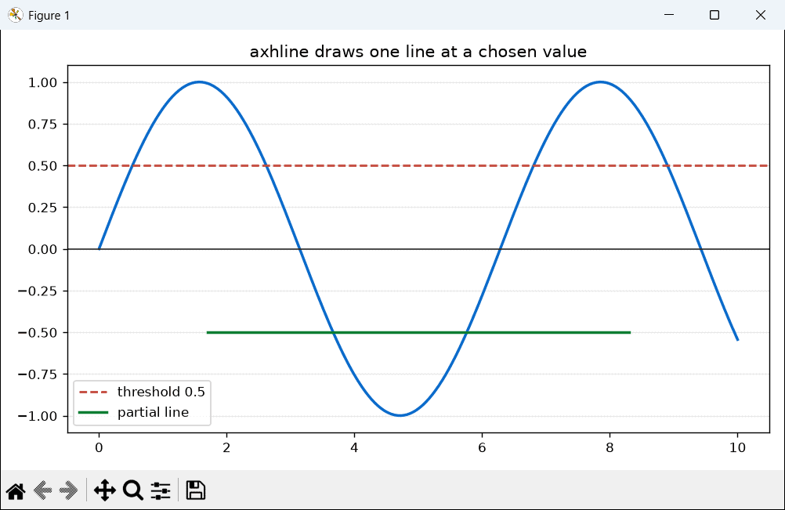
Task: Click the x-axis tick label 2
Action: [x=226, y=448]
